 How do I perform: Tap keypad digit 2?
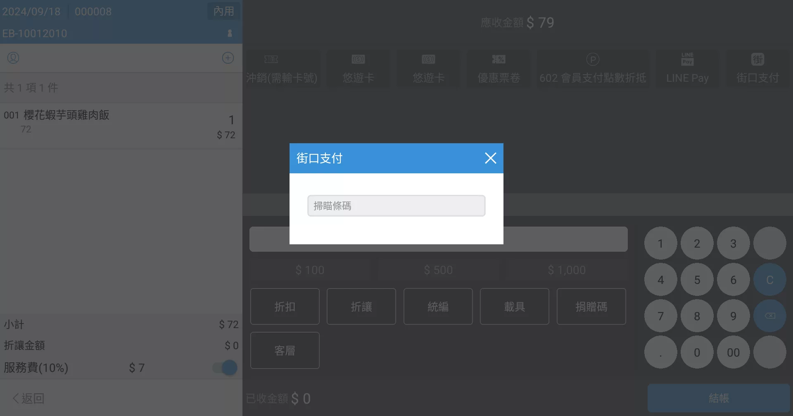pos(697,243)
